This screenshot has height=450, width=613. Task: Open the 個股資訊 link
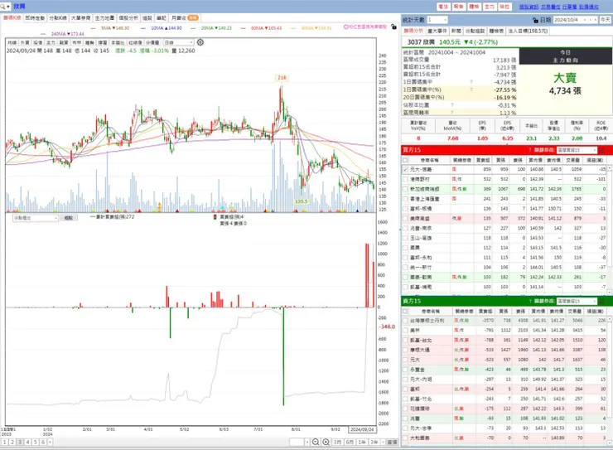(x=529, y=7)
